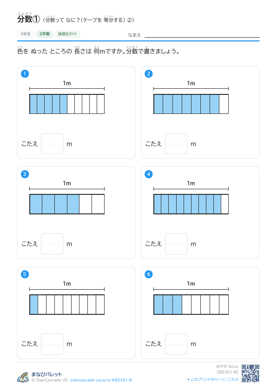This screenshot has width=277, height=392.
Task: Click the last white segment of problem 2 tape
Action: (224, 104)
